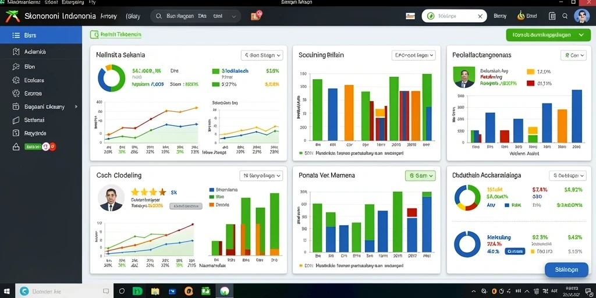This screenshot has width=596, height=298.
Task: Click the trash icon in the top bar
Action: [x=552, y=16]
